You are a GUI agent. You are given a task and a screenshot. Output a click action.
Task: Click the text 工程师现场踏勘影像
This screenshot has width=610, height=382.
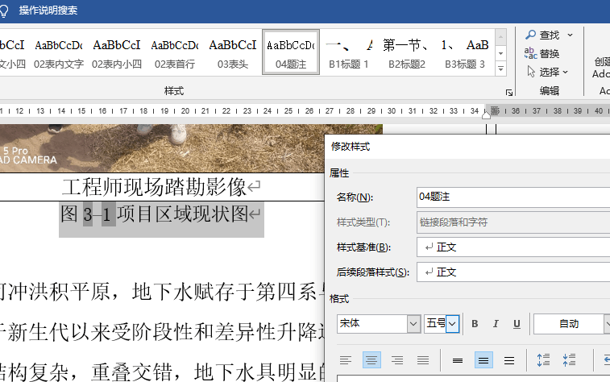point(154,187)
